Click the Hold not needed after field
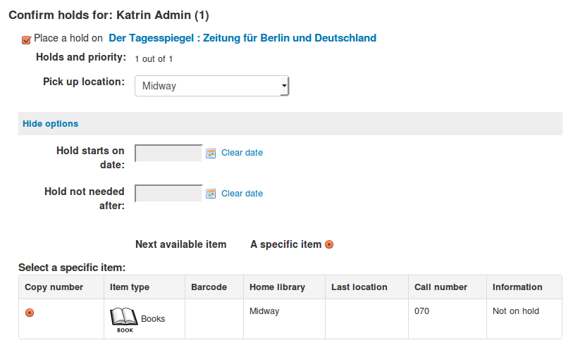Screen dimensions: 585x357 168,194
